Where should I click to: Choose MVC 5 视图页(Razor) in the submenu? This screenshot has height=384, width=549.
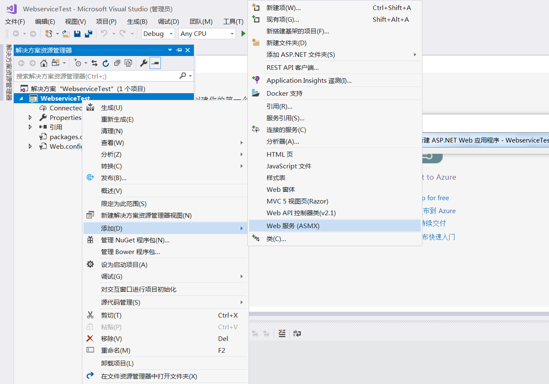335,201
